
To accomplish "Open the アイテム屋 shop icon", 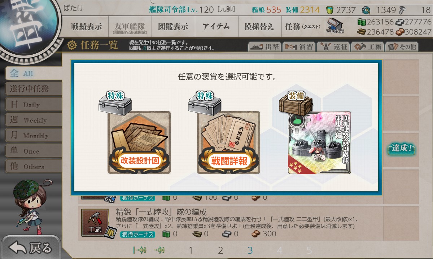I will click(335, 26).
